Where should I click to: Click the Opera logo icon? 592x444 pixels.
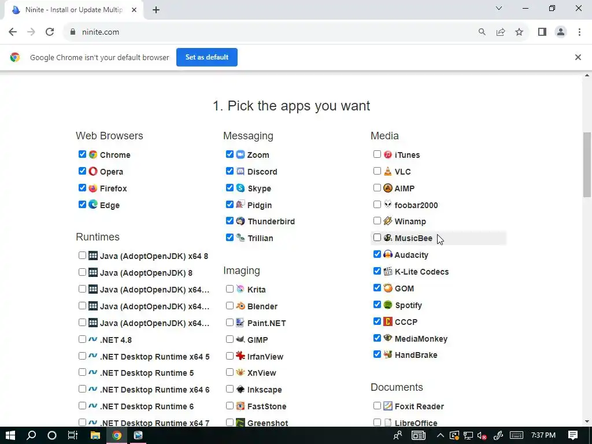(93, 171)
